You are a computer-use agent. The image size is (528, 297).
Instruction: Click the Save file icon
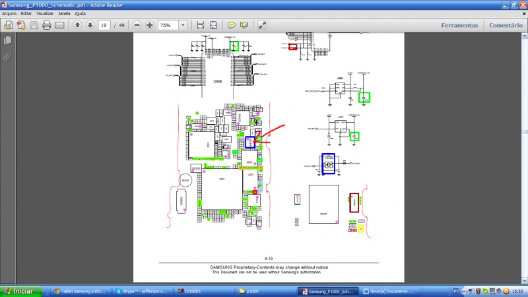coord(34,25)
